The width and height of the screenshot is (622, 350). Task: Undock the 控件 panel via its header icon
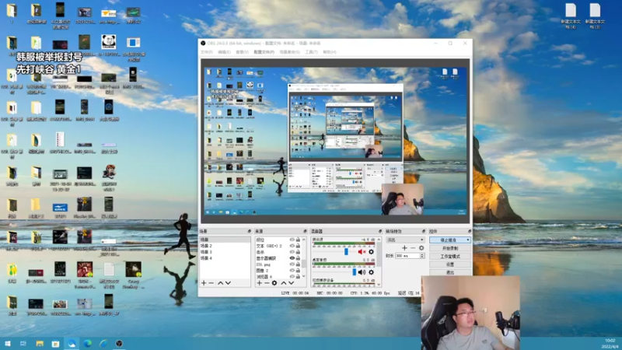[470, 231]
